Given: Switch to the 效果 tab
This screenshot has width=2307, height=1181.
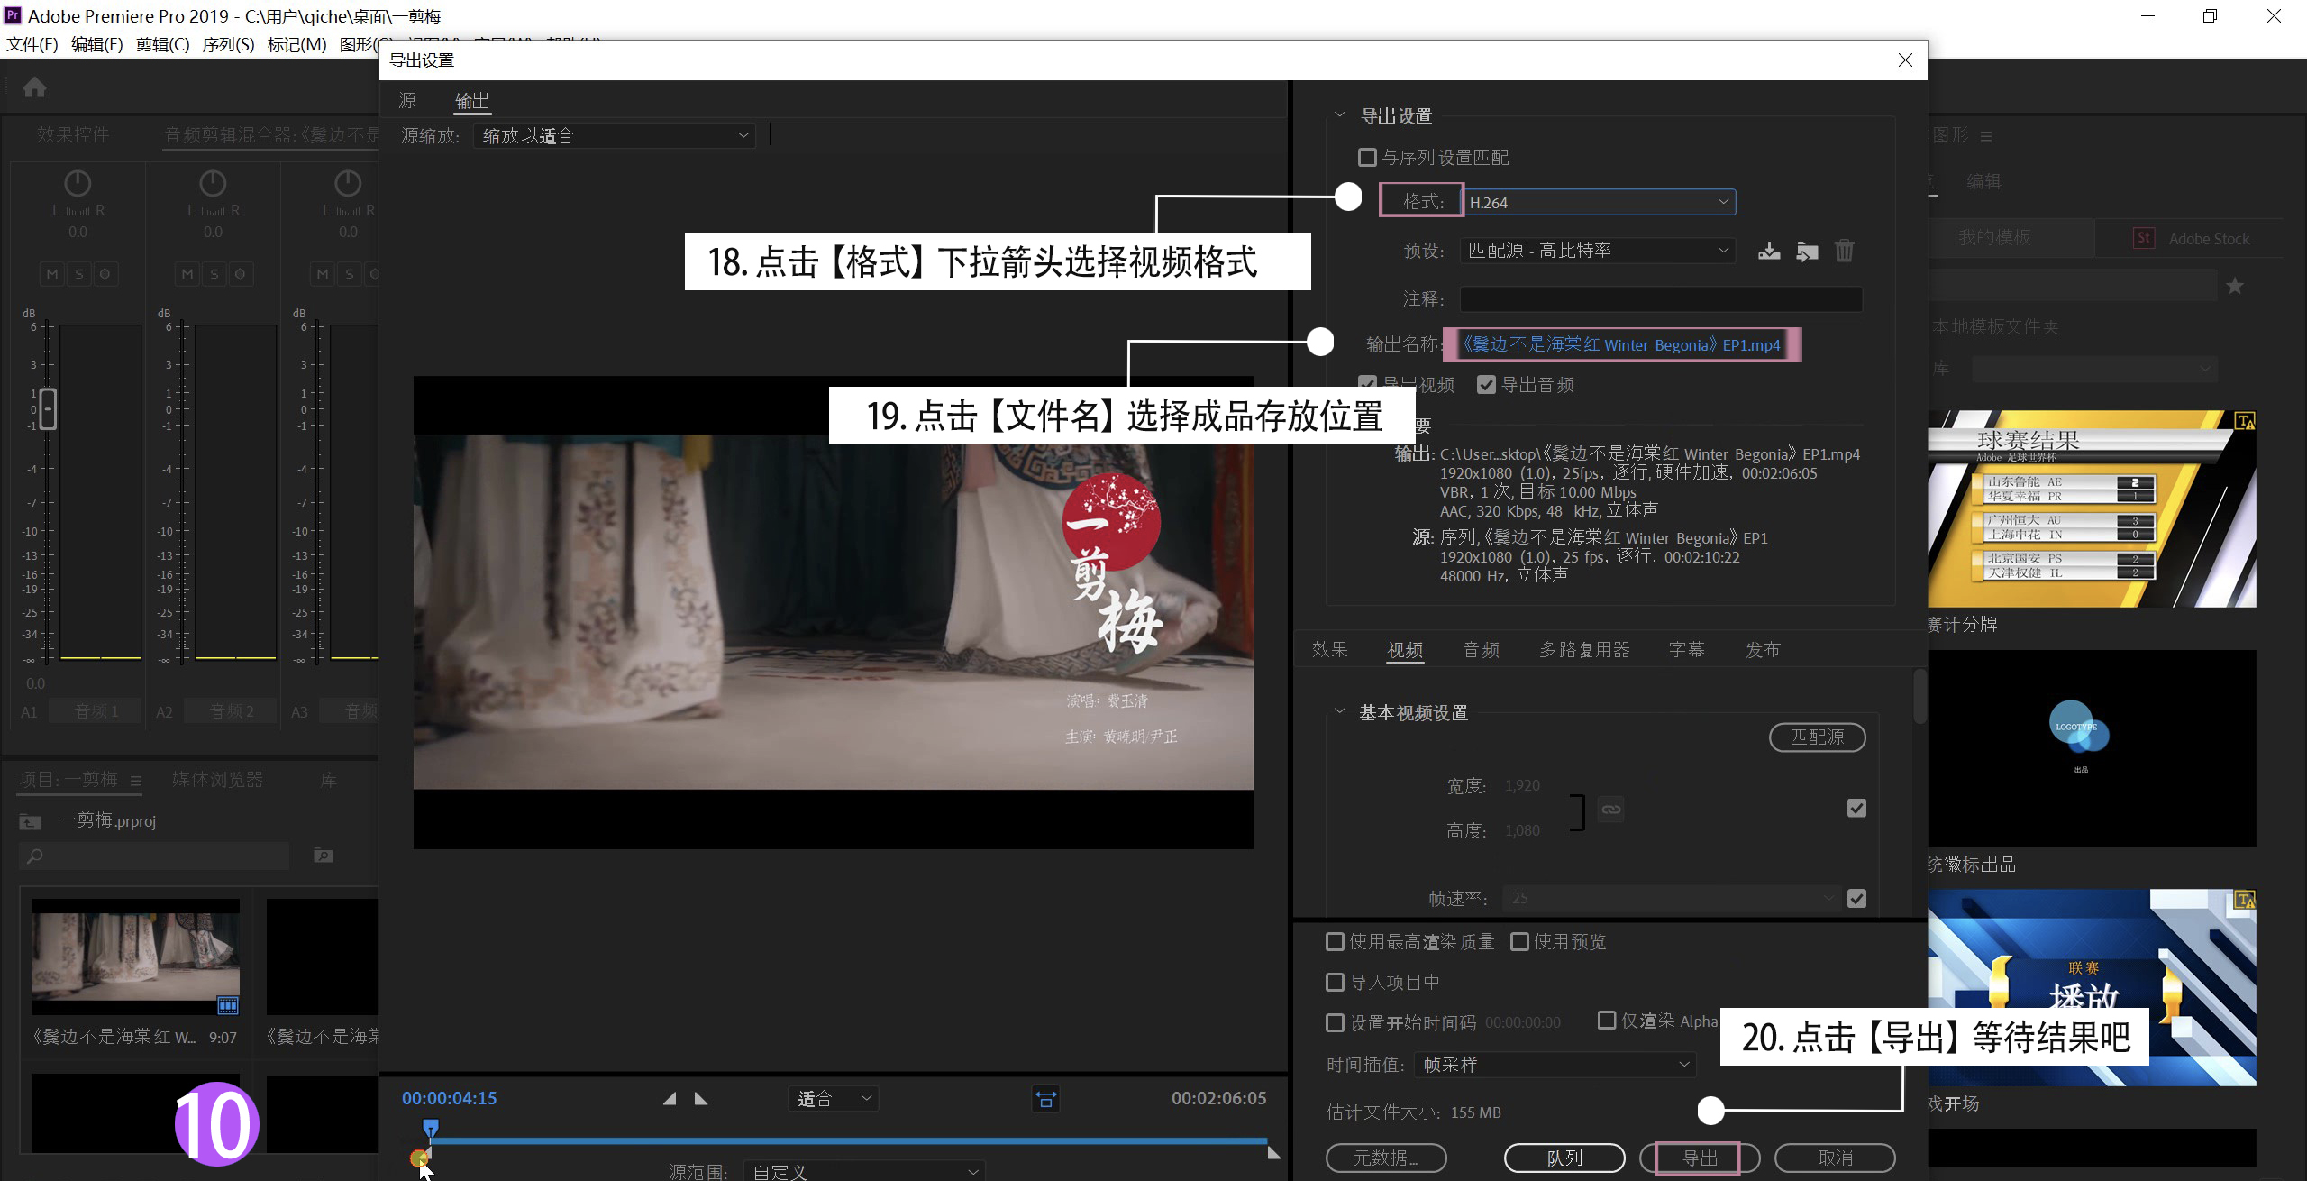Looking at the screenshot, I should (1330, 649).
